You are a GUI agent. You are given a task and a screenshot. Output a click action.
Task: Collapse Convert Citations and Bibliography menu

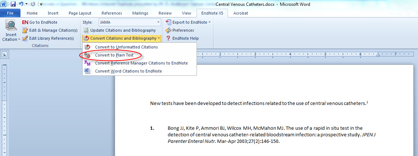point(122,38)
